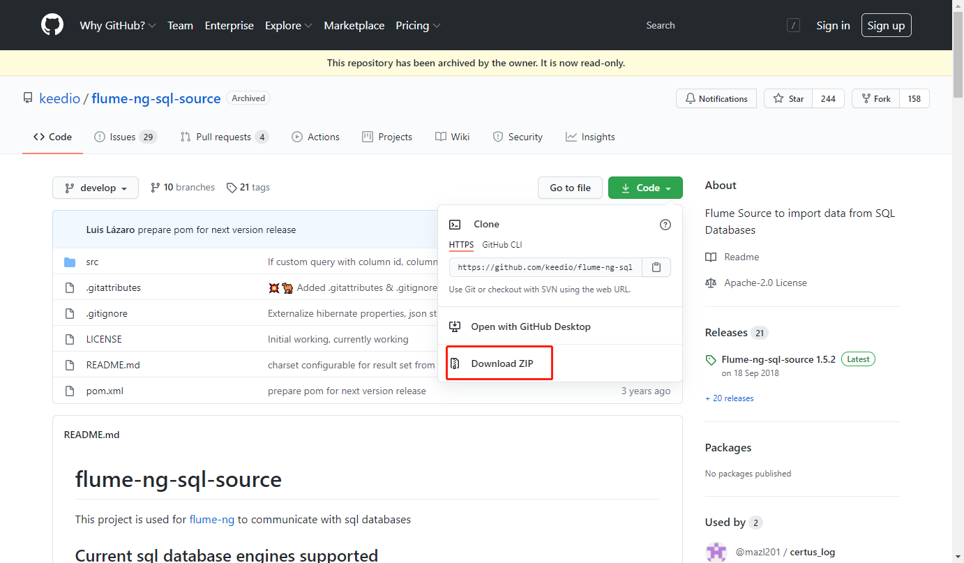The height and width of the screenshot is (563, 964).
Task: Click the tags icon next to 21 tags
Action: click(x=231, y=187)
